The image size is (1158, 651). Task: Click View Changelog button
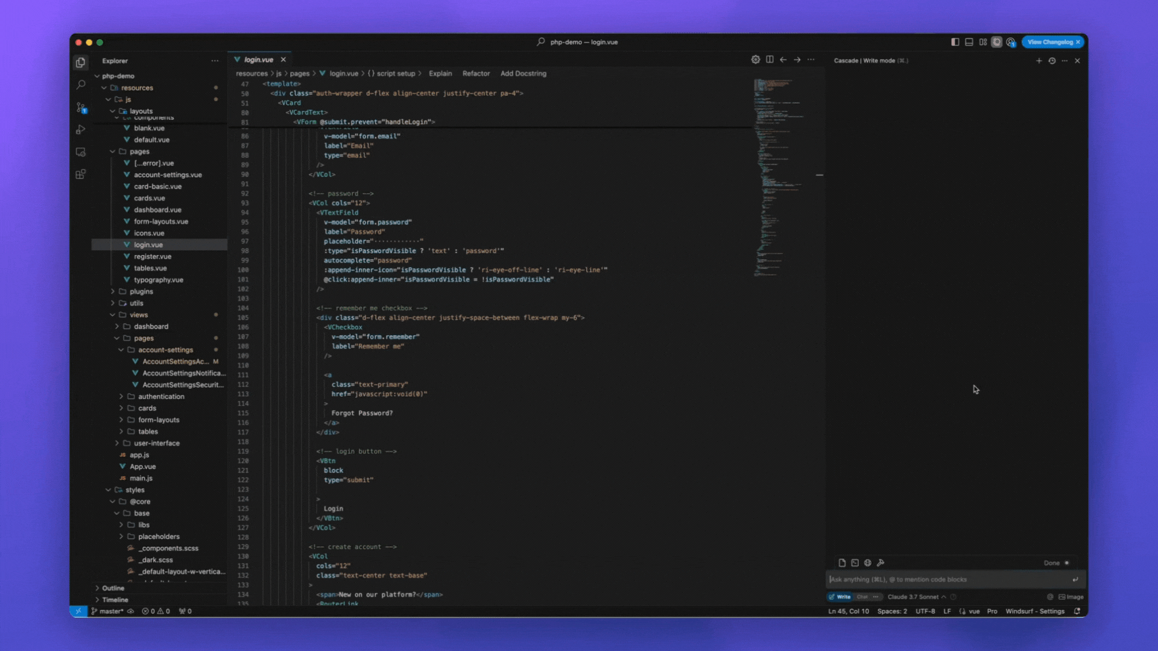tap(1050, 42)
